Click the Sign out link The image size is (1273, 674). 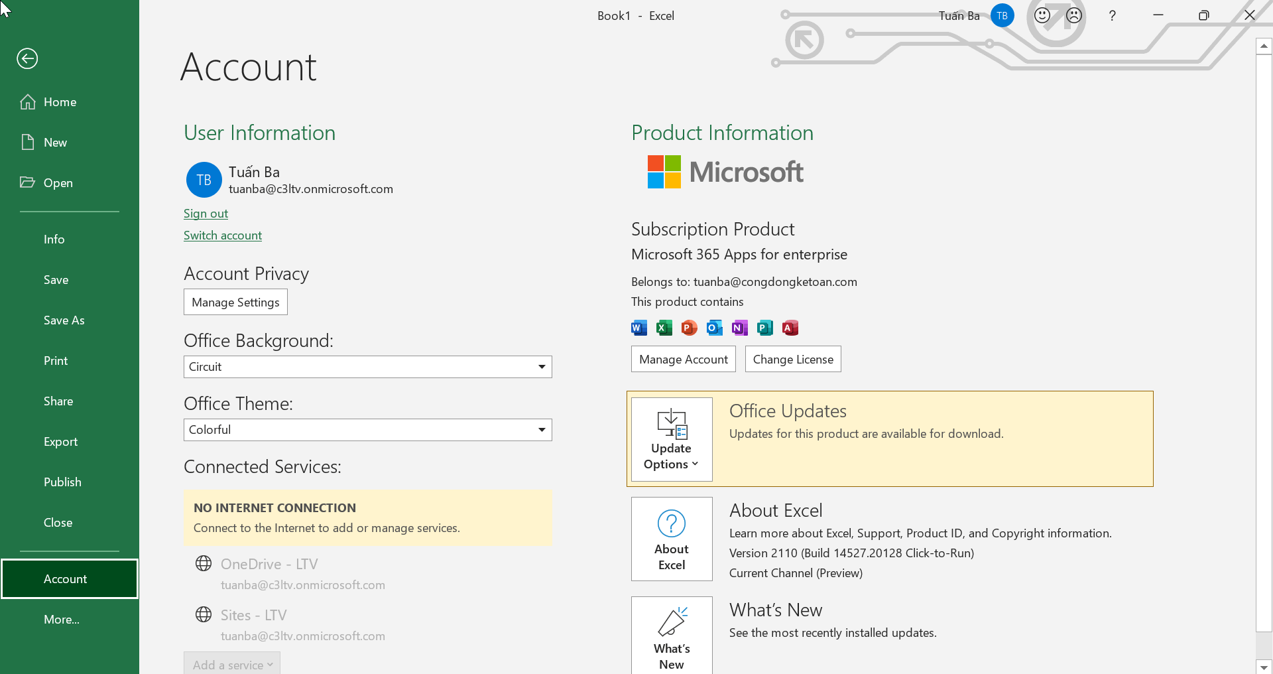coord(206,214)
